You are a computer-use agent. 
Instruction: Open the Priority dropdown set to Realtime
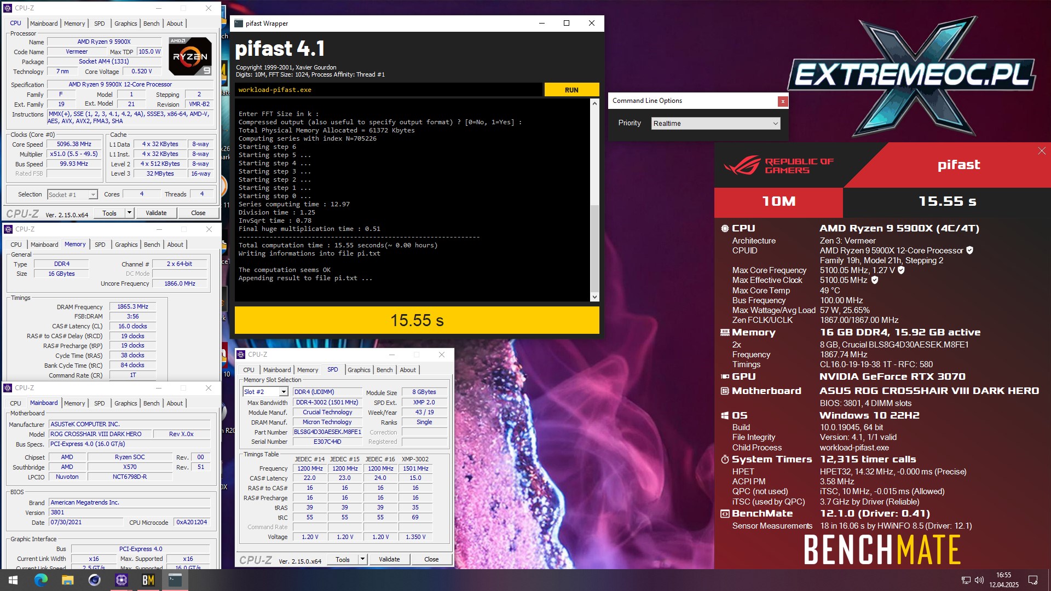715,124
